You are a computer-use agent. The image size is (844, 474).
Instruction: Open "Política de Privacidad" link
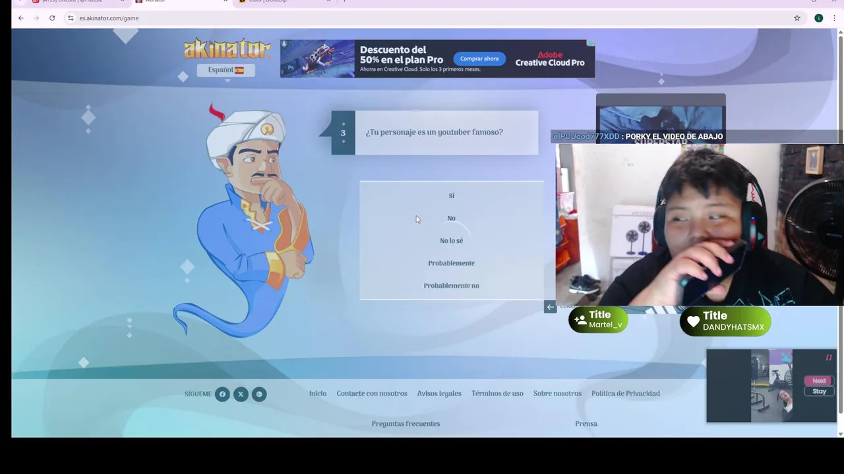[625, 393]
